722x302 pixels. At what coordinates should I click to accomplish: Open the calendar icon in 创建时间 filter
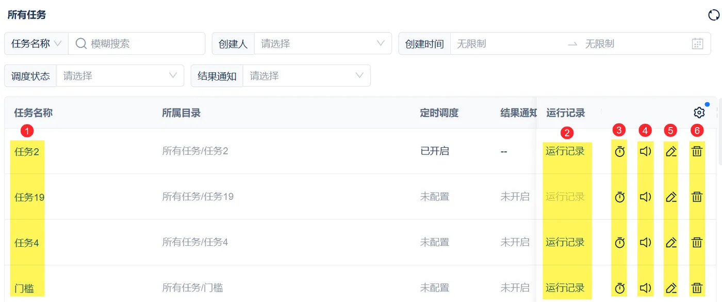pos(697,44)
